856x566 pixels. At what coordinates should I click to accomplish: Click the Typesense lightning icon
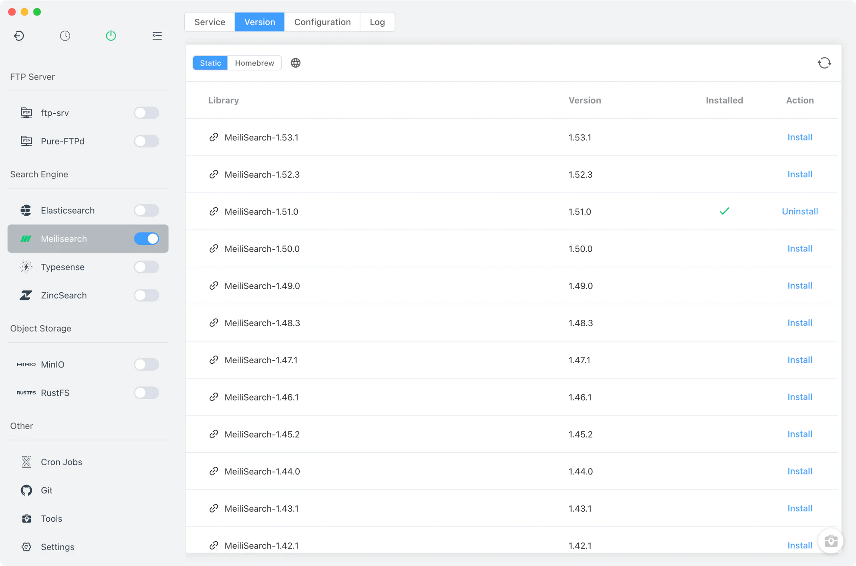[x=26, y=267]
